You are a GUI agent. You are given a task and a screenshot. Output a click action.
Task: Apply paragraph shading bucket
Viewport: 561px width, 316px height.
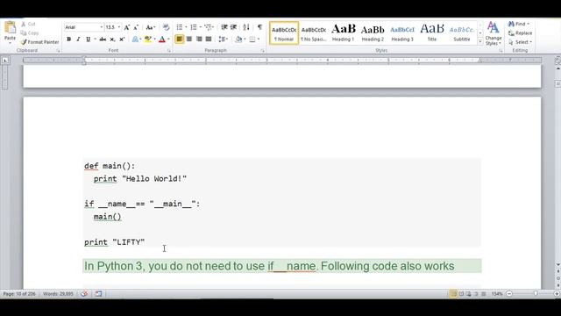[238, 39]
